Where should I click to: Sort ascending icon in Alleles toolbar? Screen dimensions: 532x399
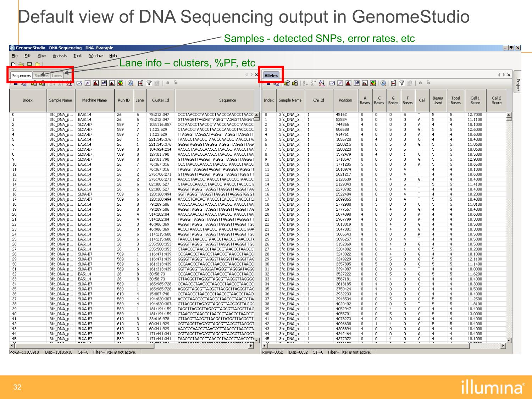[x=305, y=83]
